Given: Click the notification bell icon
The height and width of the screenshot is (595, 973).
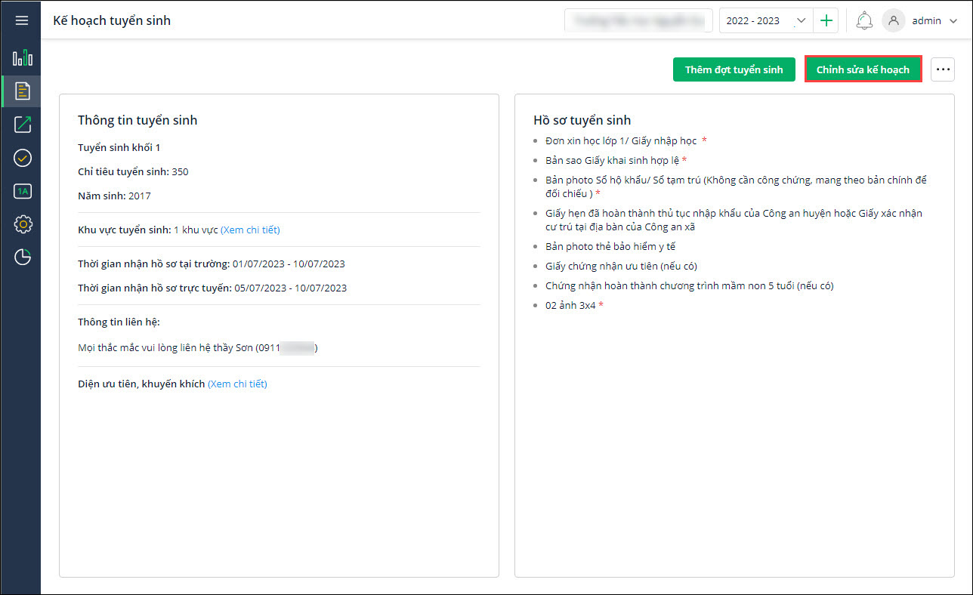Looking at the screenshot, I should pyautogui.click(x=864, y=21).
